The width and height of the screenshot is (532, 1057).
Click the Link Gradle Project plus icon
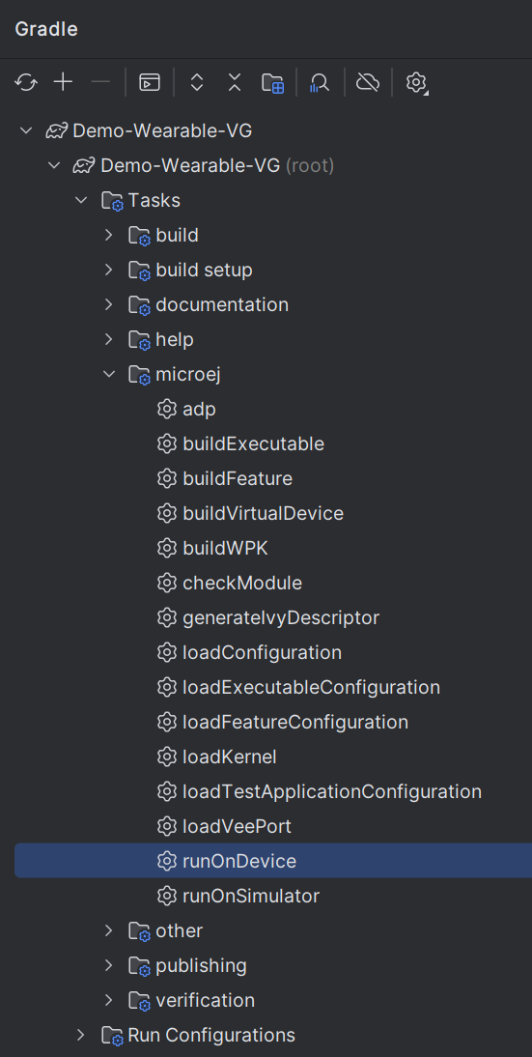tap(64, 83)
